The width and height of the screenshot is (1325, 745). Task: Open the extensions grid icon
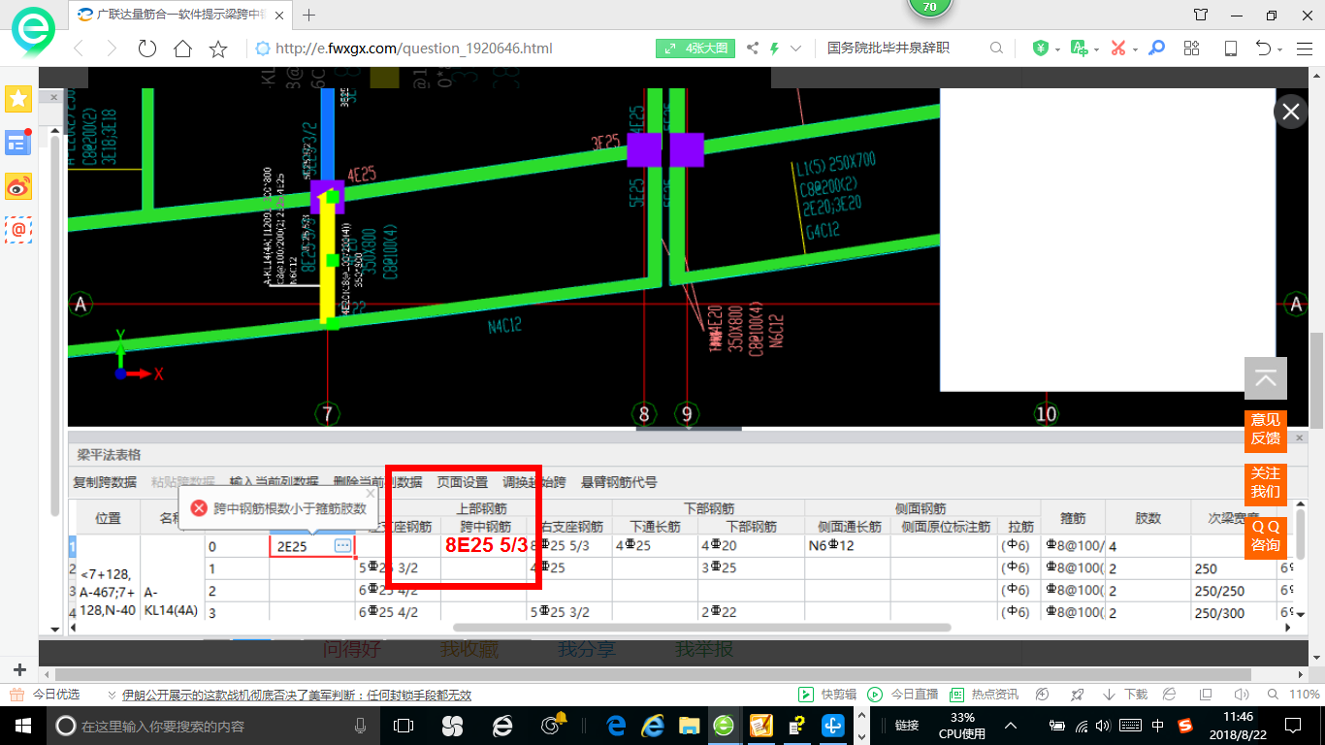(1192, 48)
